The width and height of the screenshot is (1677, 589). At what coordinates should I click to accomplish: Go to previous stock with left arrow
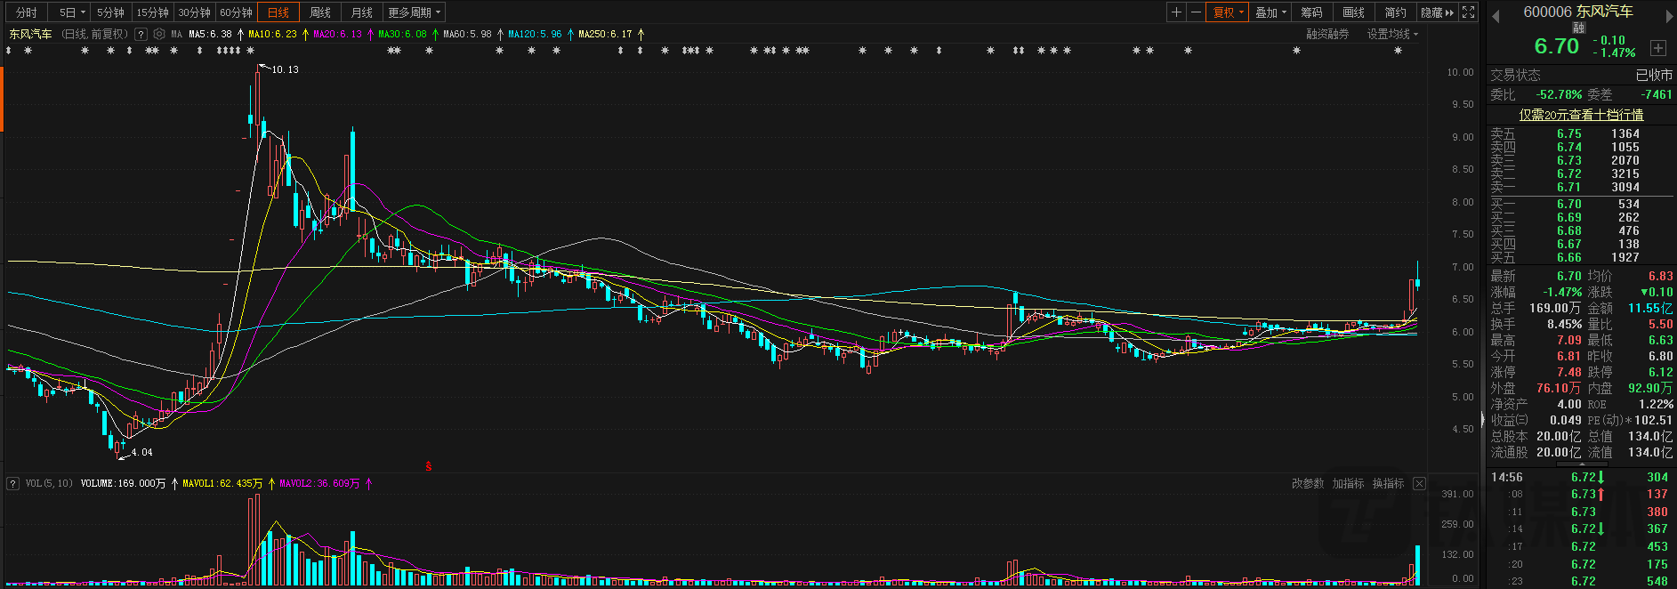[x=1496, y=15]
